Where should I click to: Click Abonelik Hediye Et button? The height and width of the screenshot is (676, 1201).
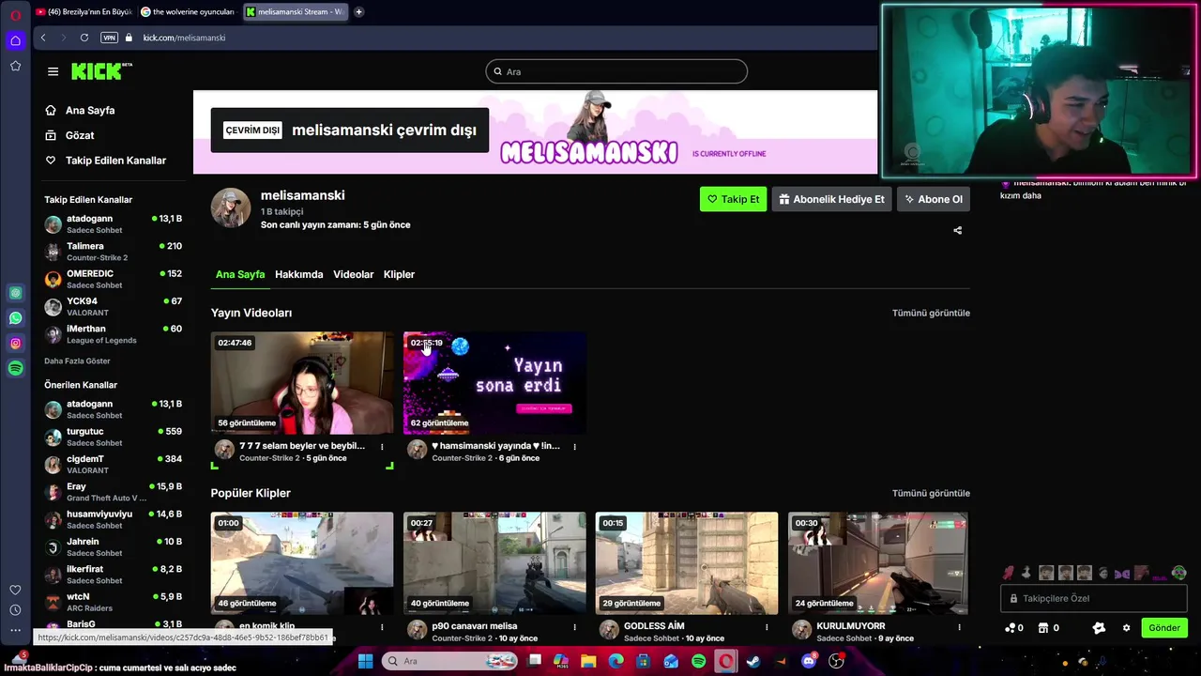[831, 199]
